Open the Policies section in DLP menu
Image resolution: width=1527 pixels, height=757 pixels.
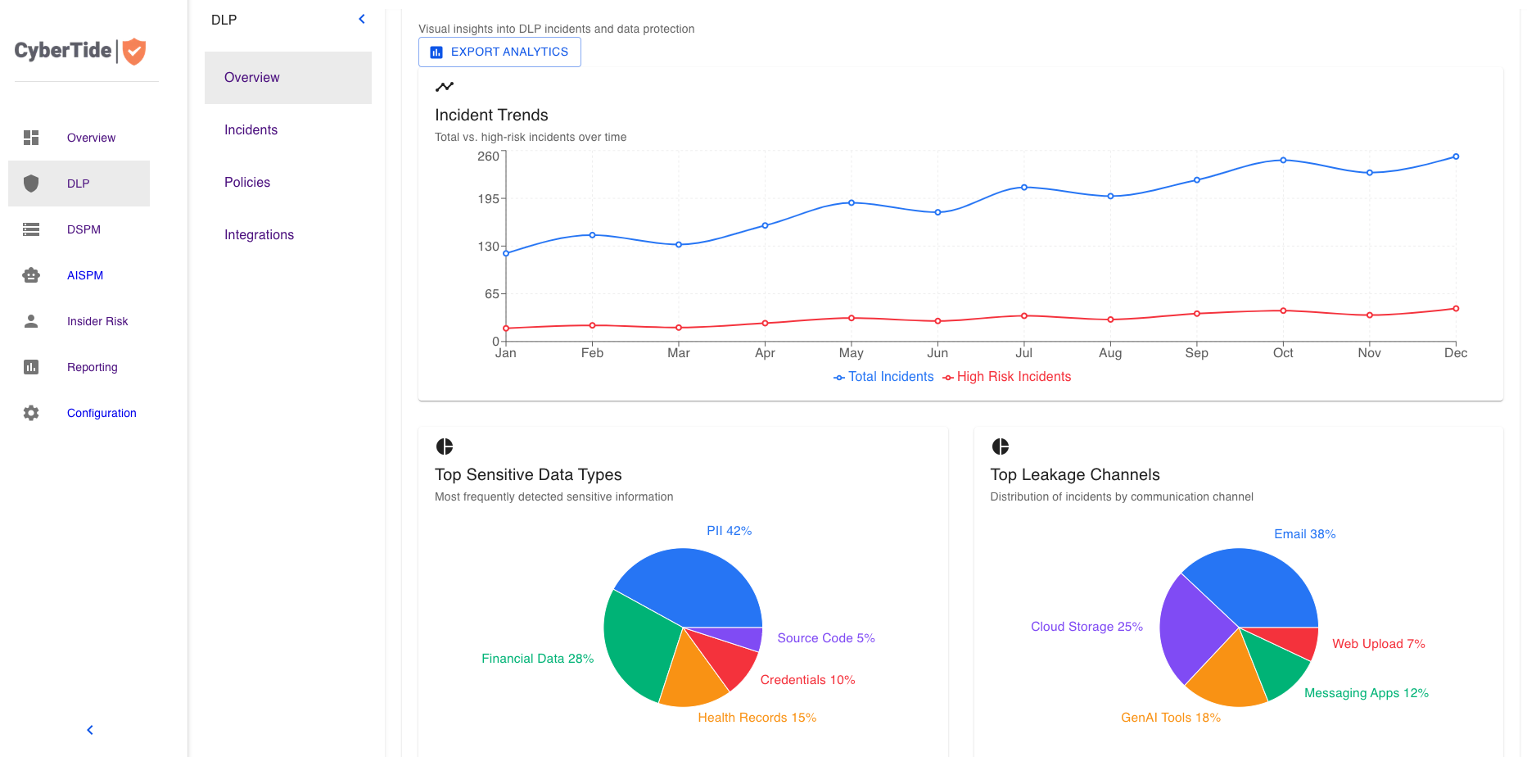[247, 182]
